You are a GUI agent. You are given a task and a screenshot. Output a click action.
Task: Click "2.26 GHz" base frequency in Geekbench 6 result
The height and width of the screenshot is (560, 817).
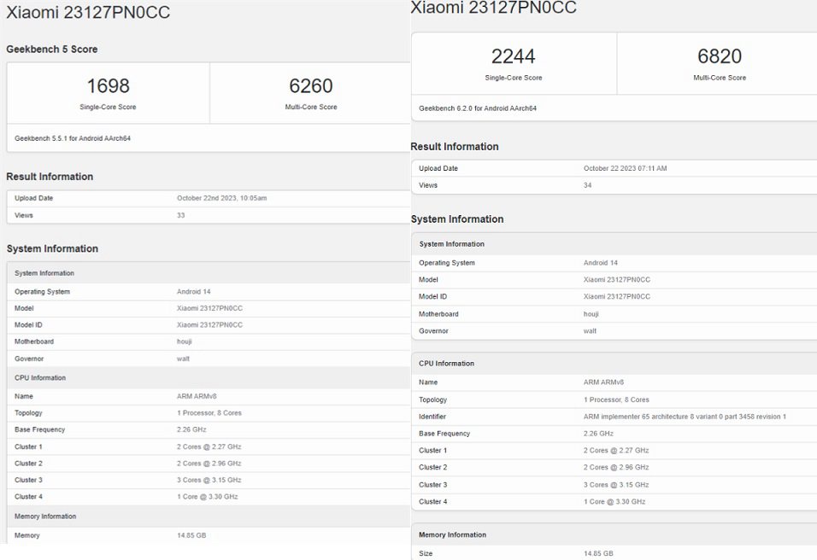[598, 434]
